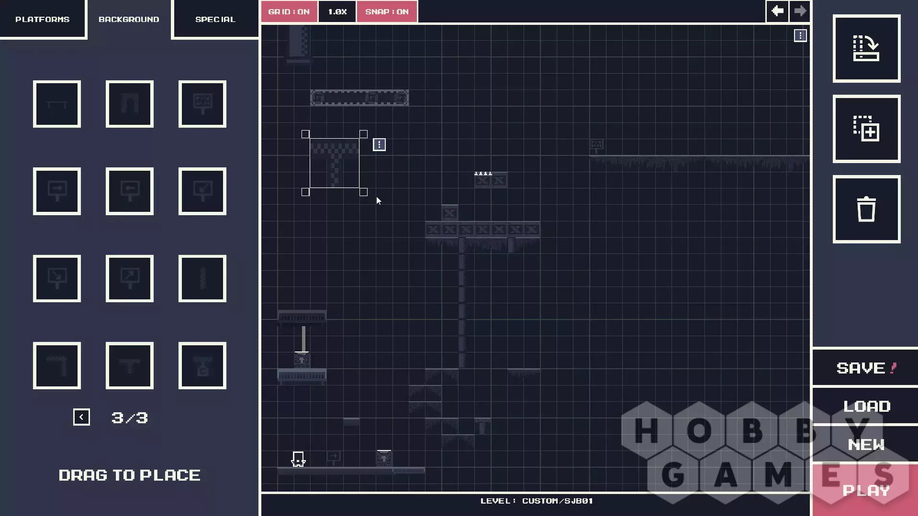This screenshot has height=516, width=918.
Task: Pick the T-shaped checkered pipe tile
Action: [130, 366]
